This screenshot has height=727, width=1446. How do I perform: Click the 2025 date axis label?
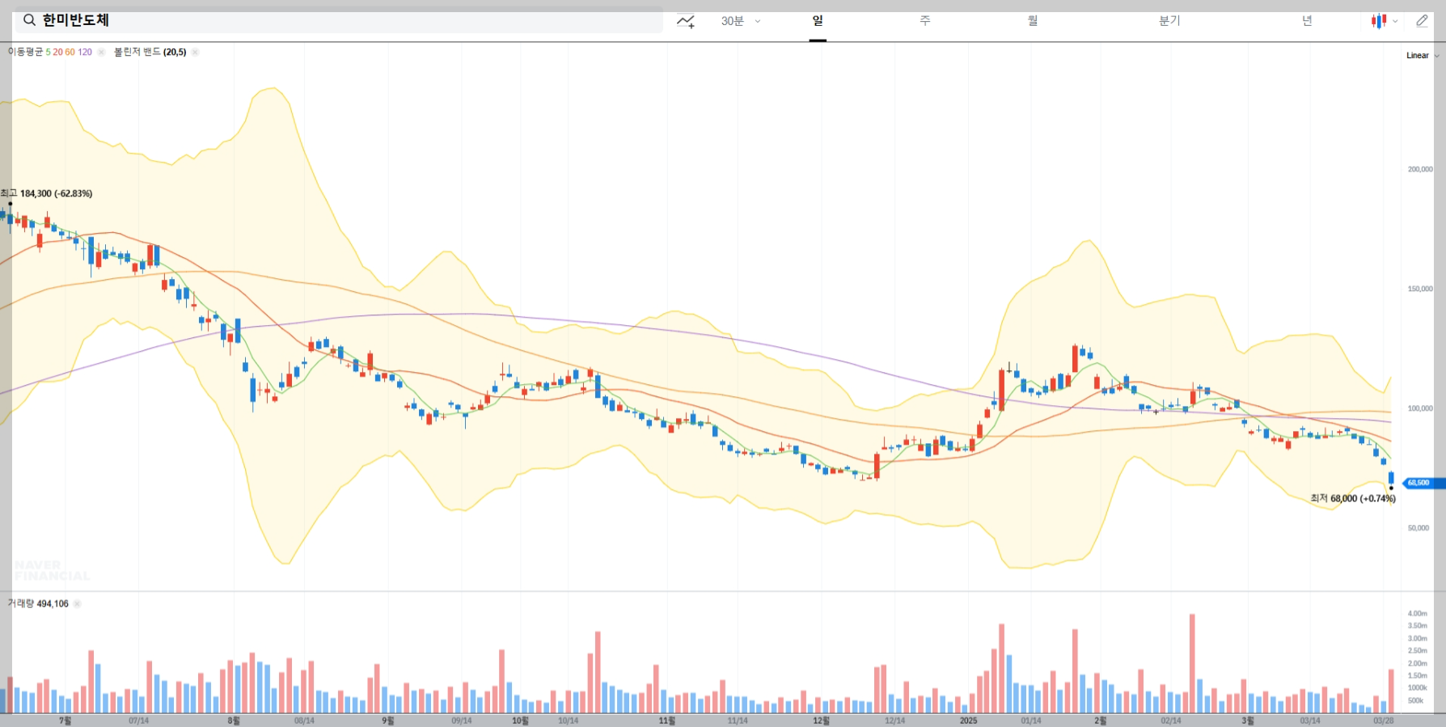[968, 721]
